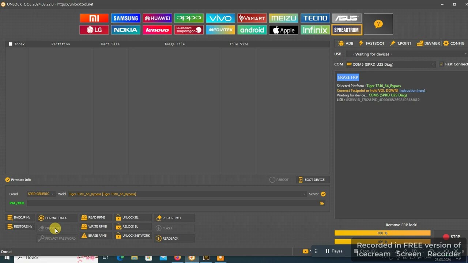Screen dimensions: 468x263
Task: Choose the Qualcomm Snapdragon brand tile
Action: click(189, 30)
